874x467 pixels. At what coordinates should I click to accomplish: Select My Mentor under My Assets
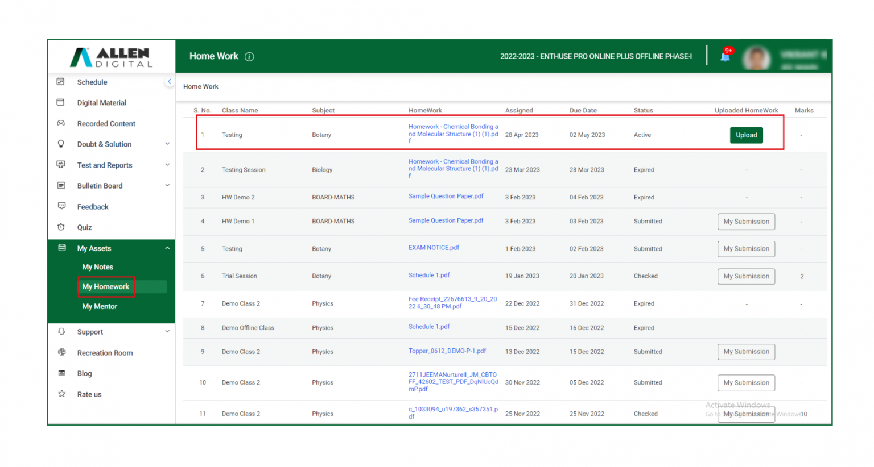(100, 307)
